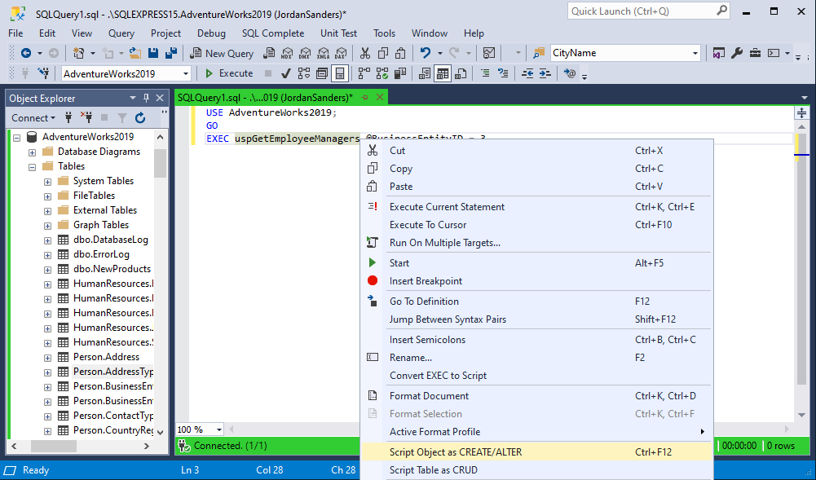This screenshot has width=816, height=480.
Task: Select Script Object as CREATE/ALTER
Action: point(536,452)
